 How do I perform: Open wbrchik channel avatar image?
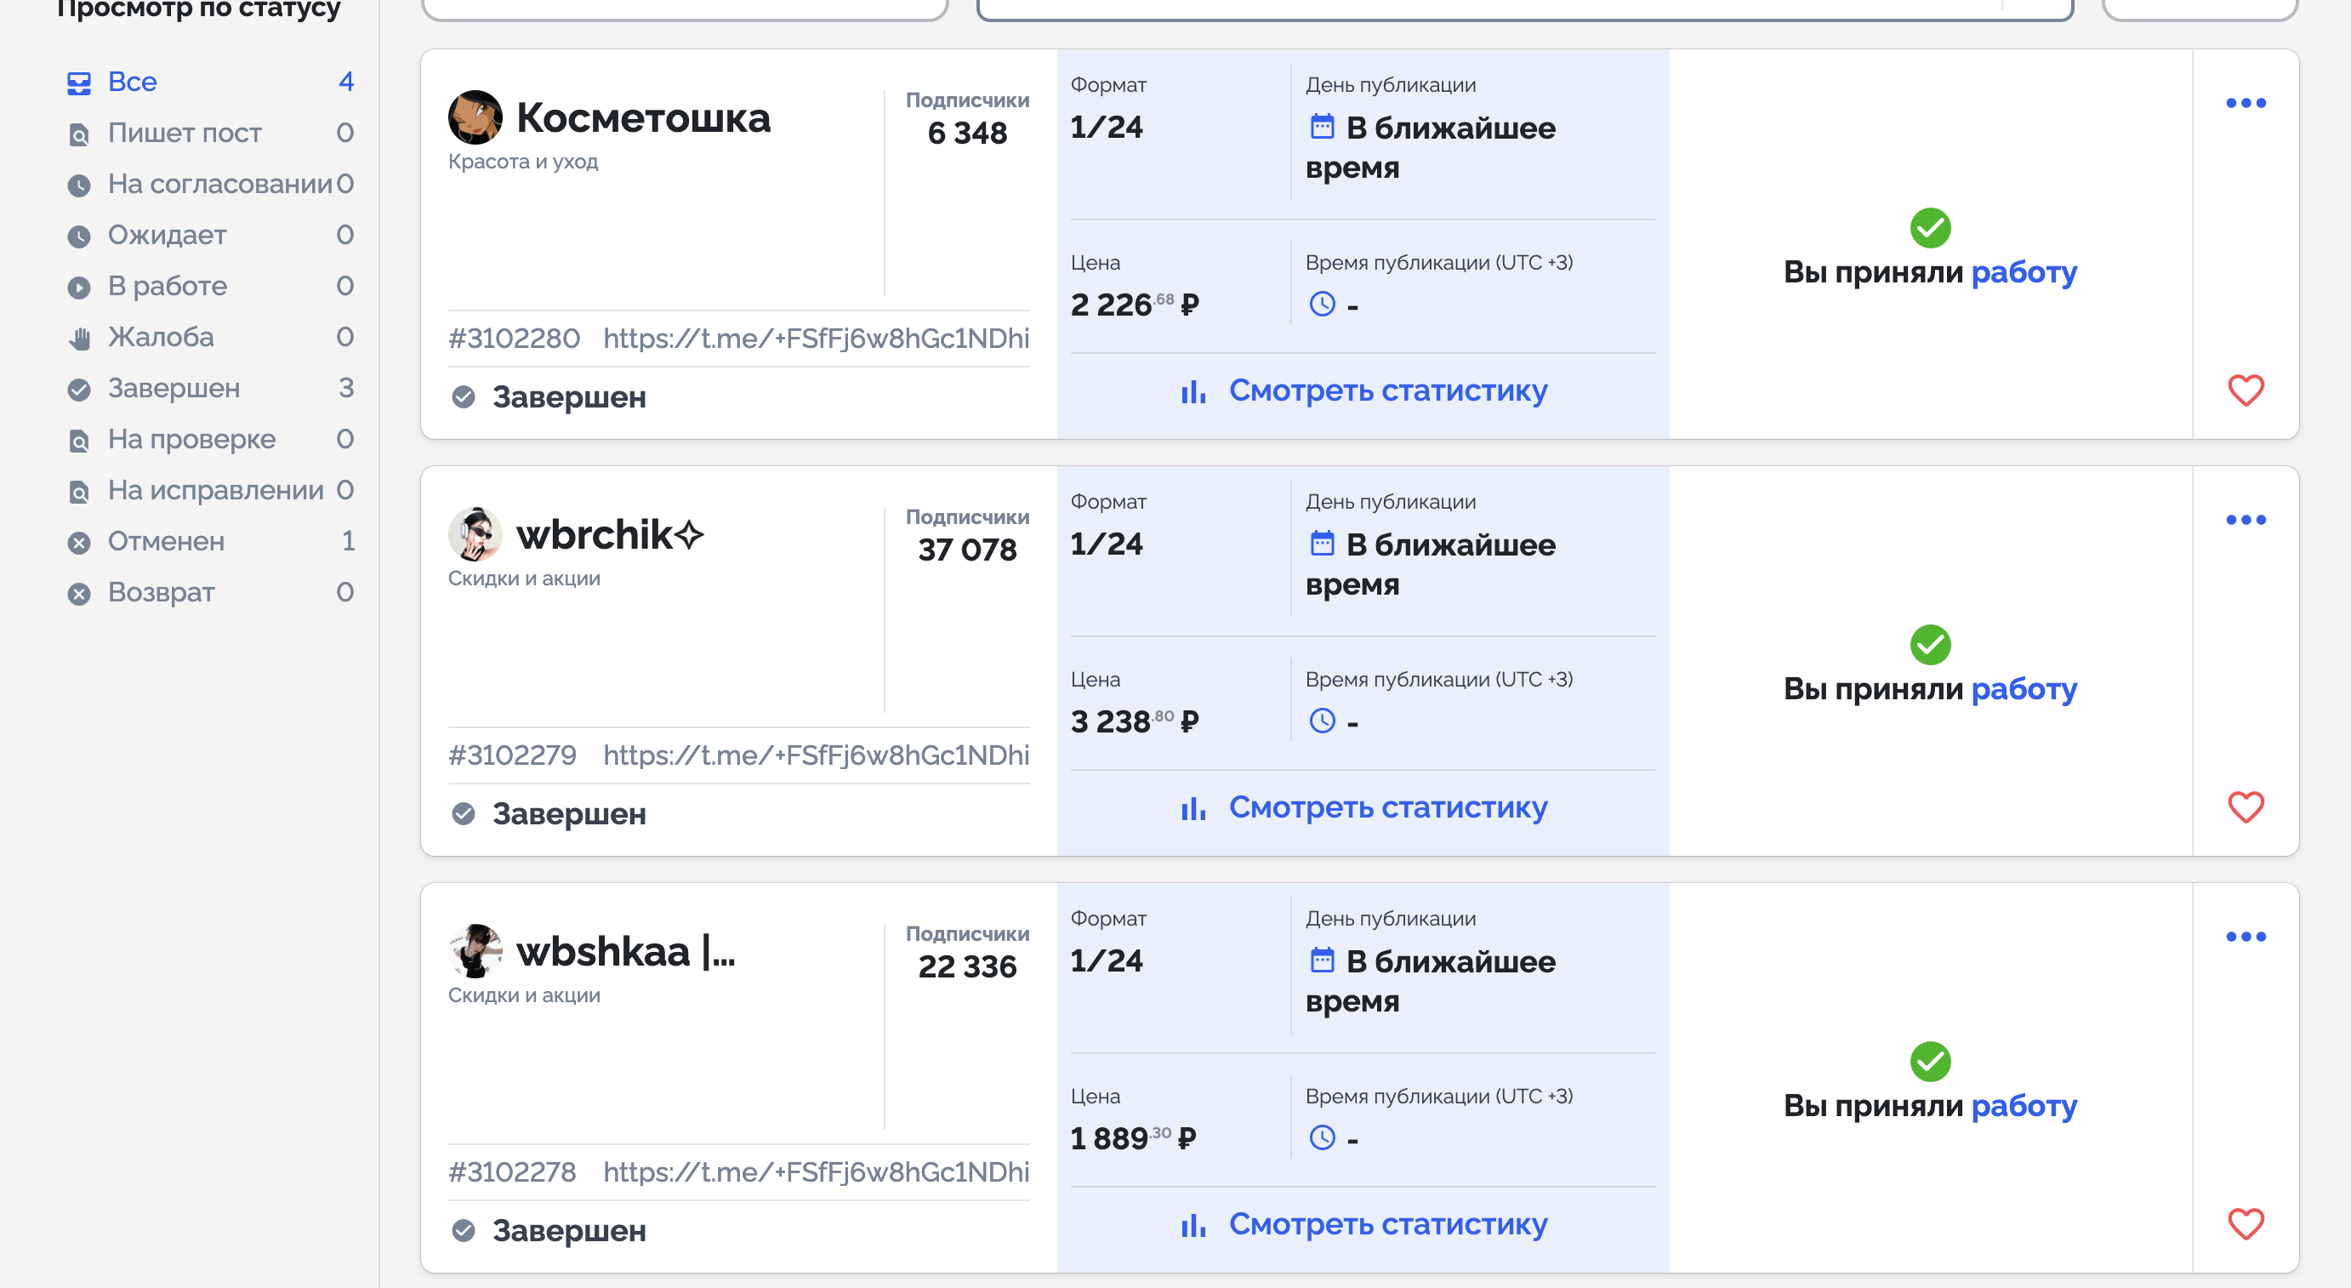pos(475,534)
